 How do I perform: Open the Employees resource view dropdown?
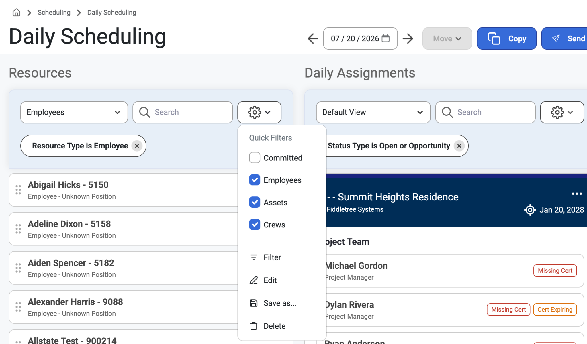74,112
